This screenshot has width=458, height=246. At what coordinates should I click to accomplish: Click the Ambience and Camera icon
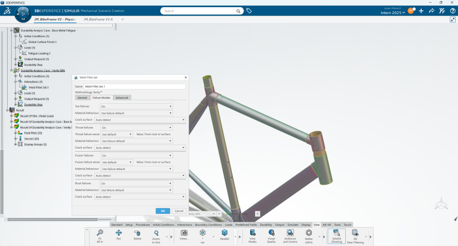[x=290, y=233]
